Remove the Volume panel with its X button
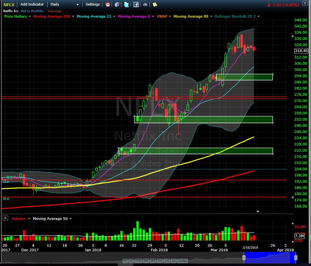Viewport: 311px width, 266px height. [5, 218]
